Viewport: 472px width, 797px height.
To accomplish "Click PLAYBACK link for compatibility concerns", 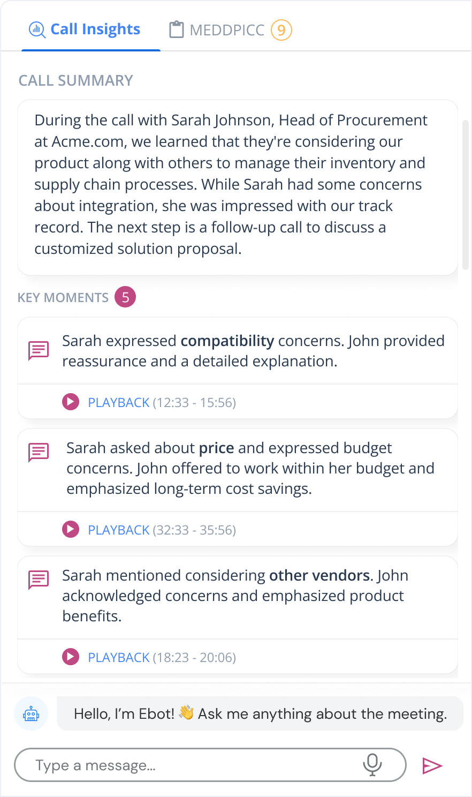I will (119, 403).
